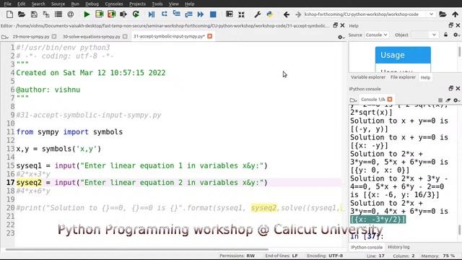Stop debugging with the blue square

[x=213, y=14]
